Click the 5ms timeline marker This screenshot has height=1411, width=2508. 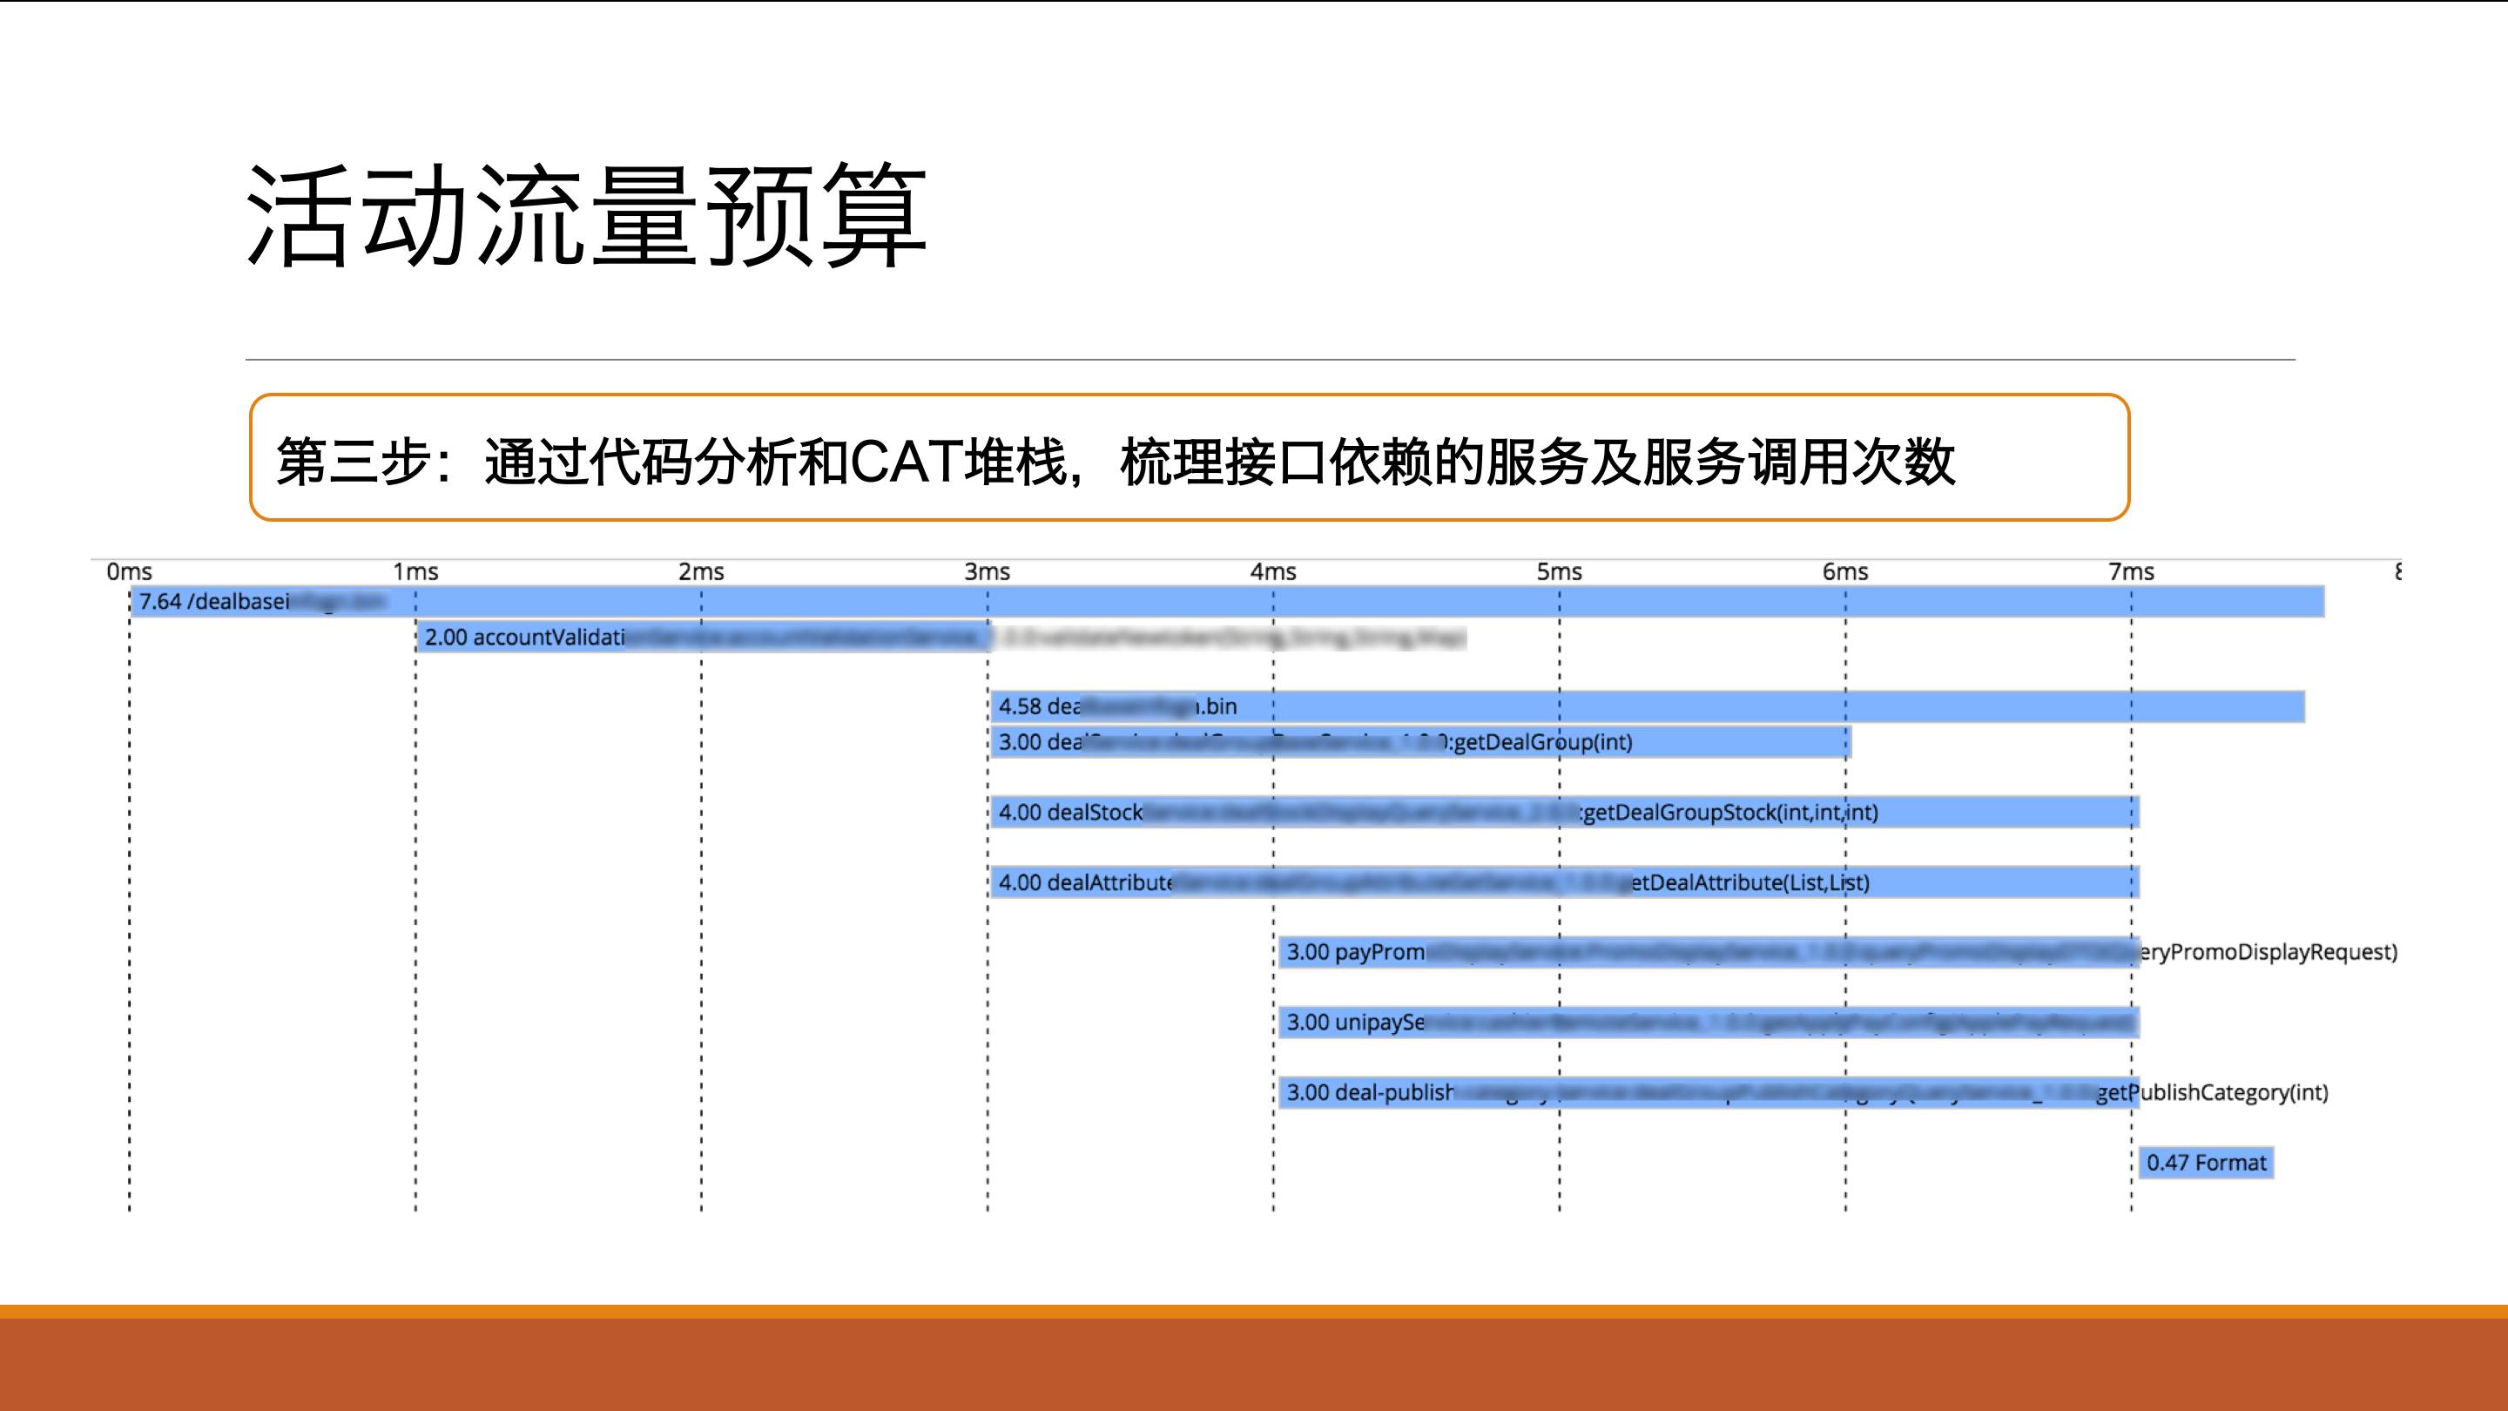[x=1559, y=571]
